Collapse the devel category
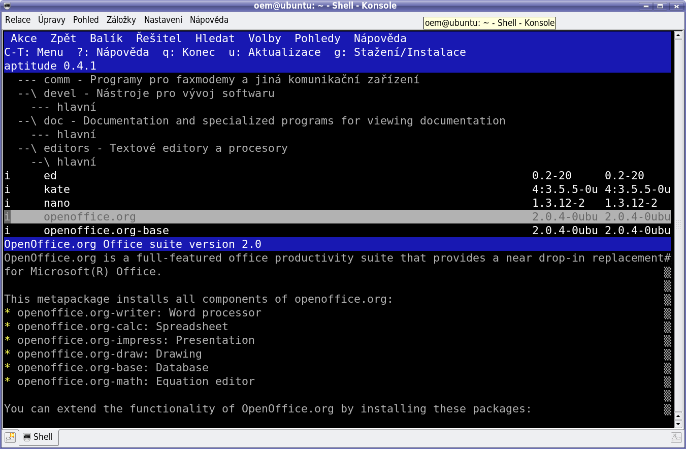The image size is (686, 449). (146, 93)
